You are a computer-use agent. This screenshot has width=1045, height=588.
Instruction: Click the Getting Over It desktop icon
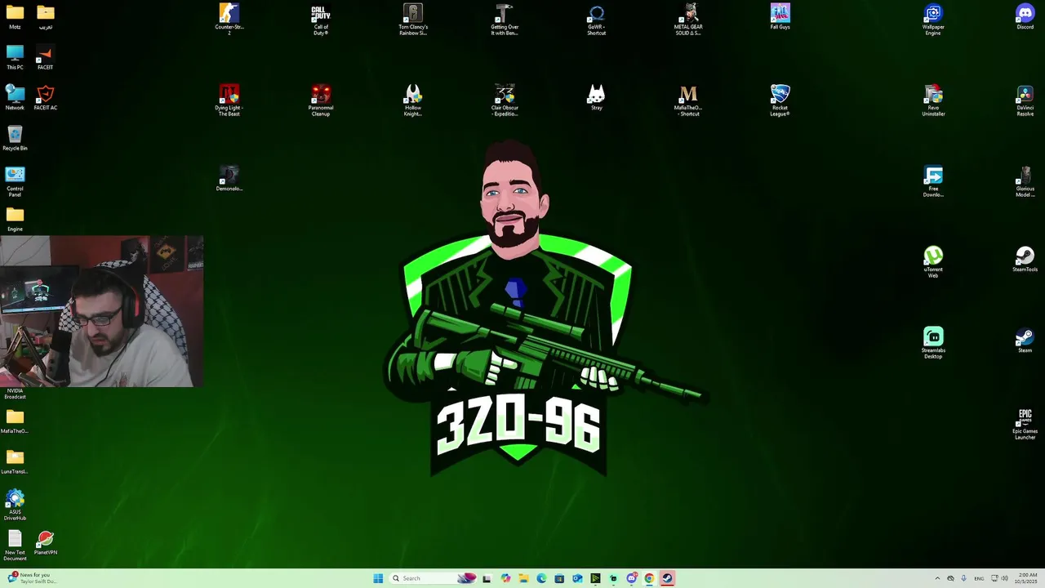(x=505, y=20)
